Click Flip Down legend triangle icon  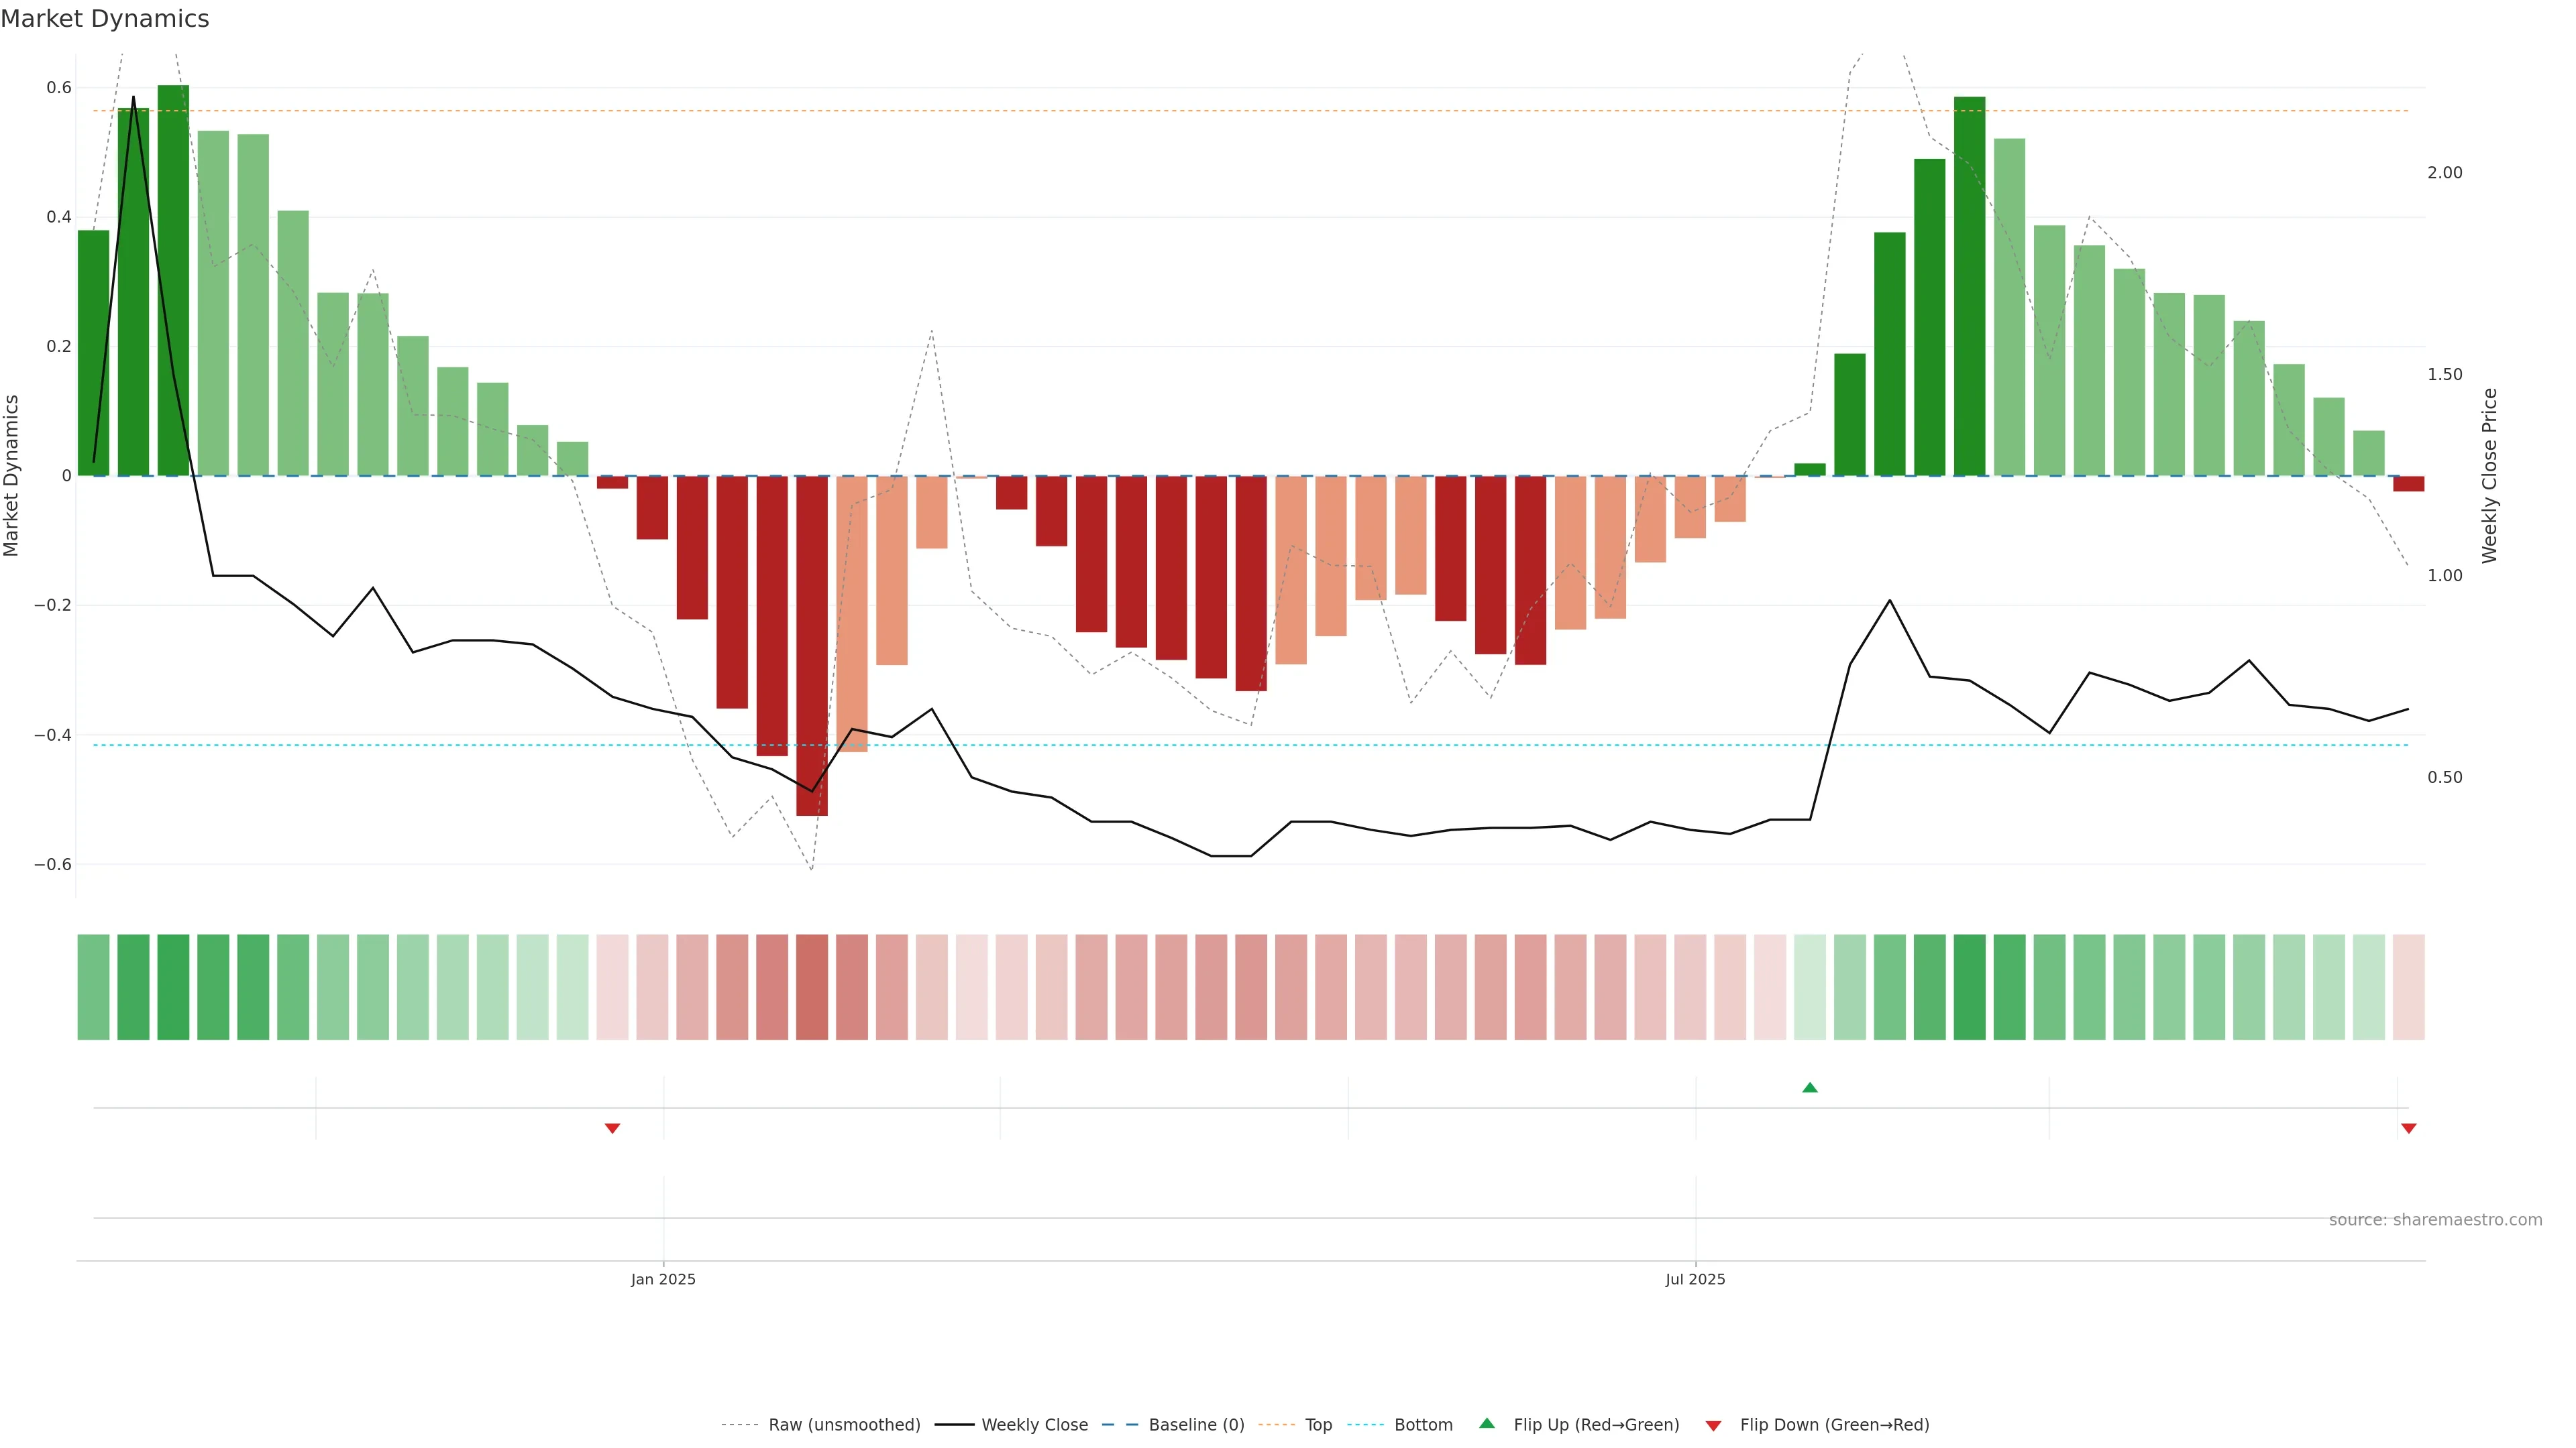click(x=1713, y=1426)
